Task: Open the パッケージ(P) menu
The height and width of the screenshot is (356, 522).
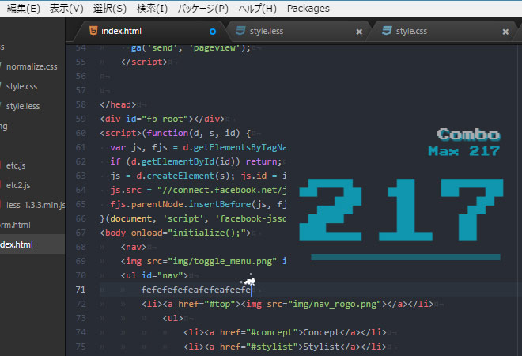Action: pos(202,9)
